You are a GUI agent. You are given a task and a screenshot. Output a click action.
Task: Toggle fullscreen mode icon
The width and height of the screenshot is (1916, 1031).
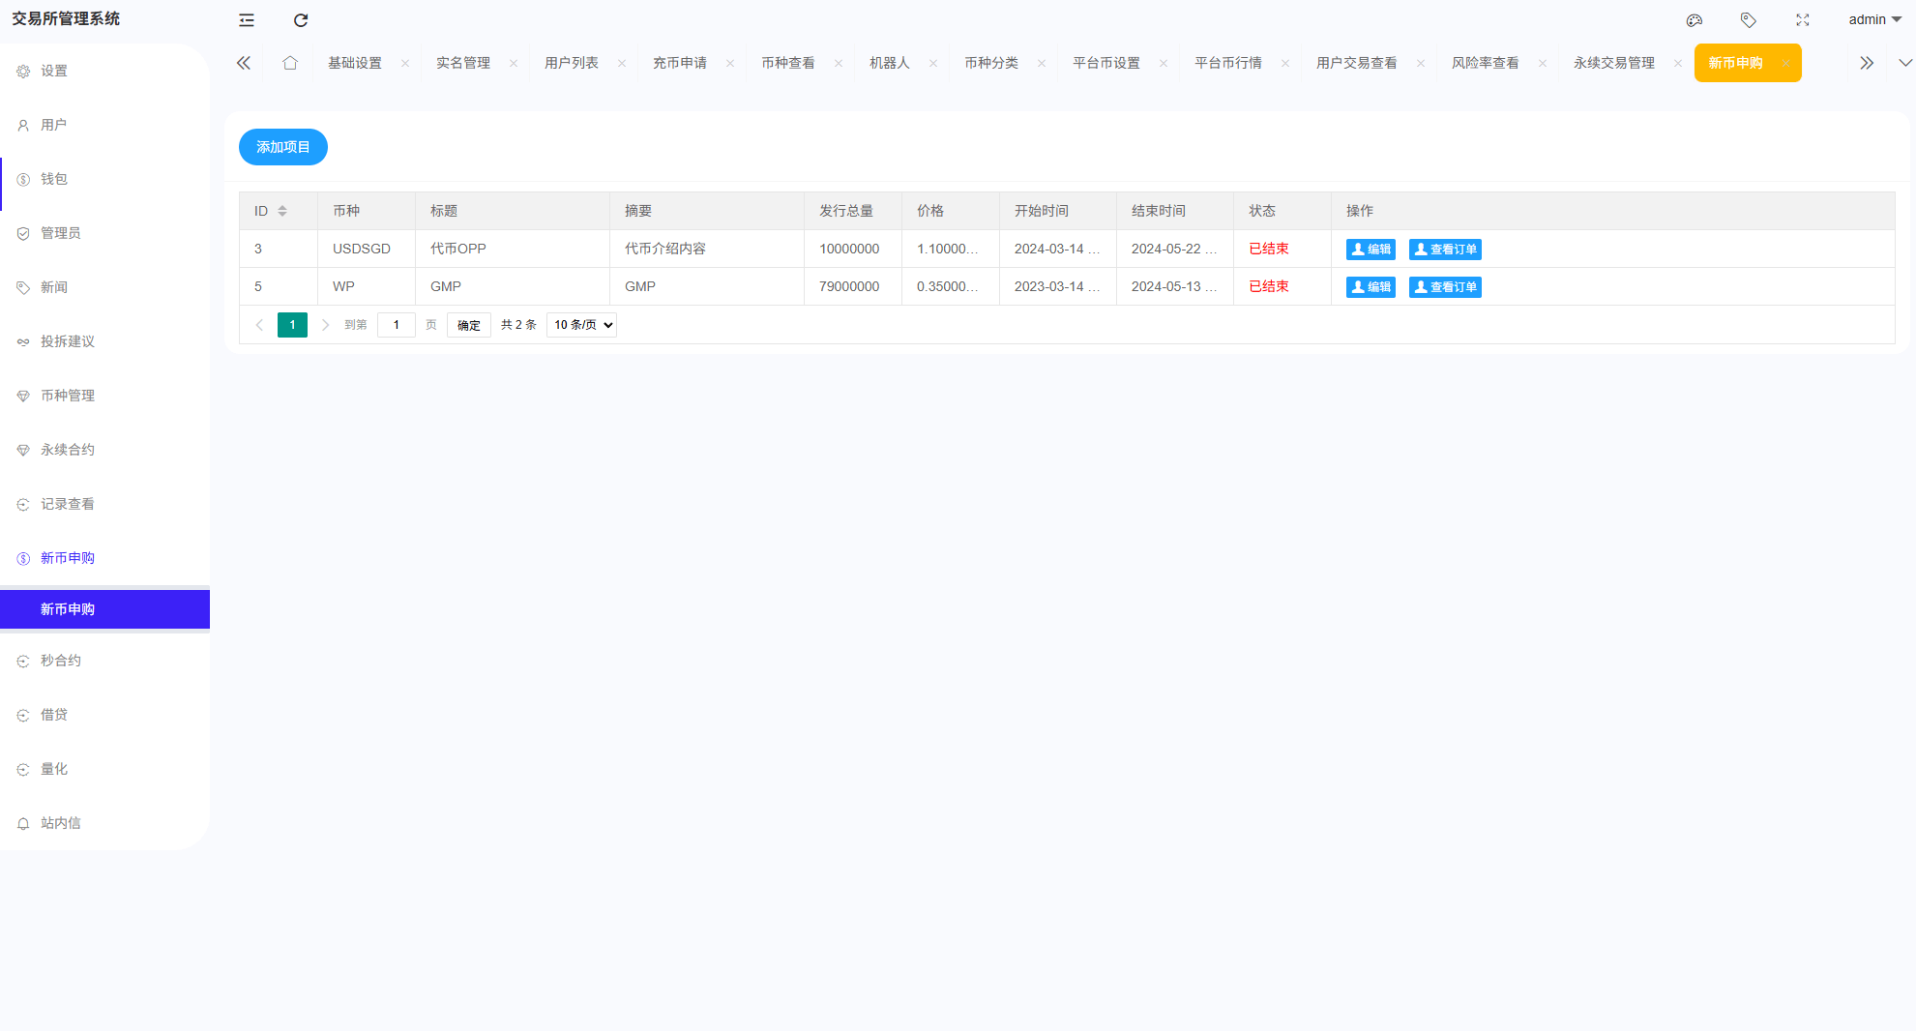[x=1802, y=20]
